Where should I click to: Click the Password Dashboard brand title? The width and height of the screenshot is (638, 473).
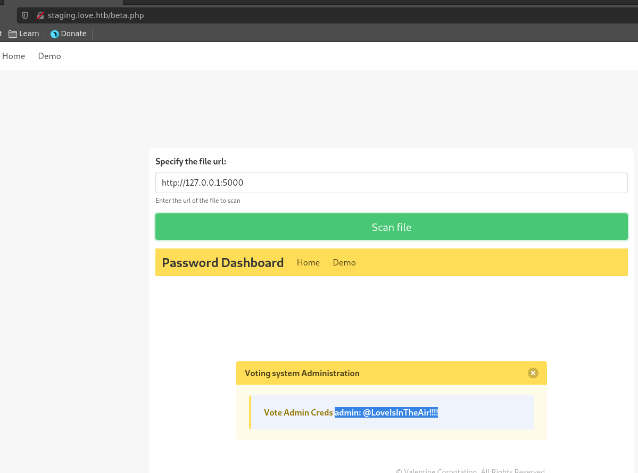[222, 262]
